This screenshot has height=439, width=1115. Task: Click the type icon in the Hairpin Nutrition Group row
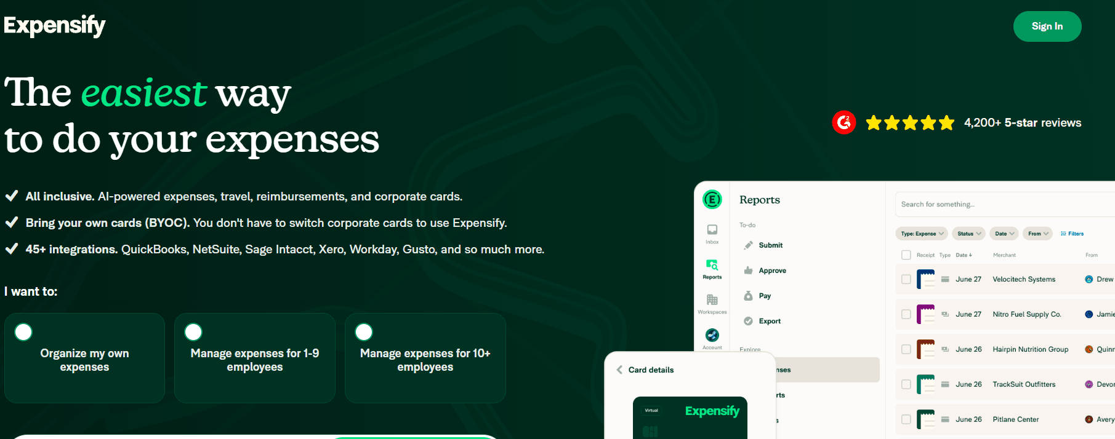click(945, 349)
